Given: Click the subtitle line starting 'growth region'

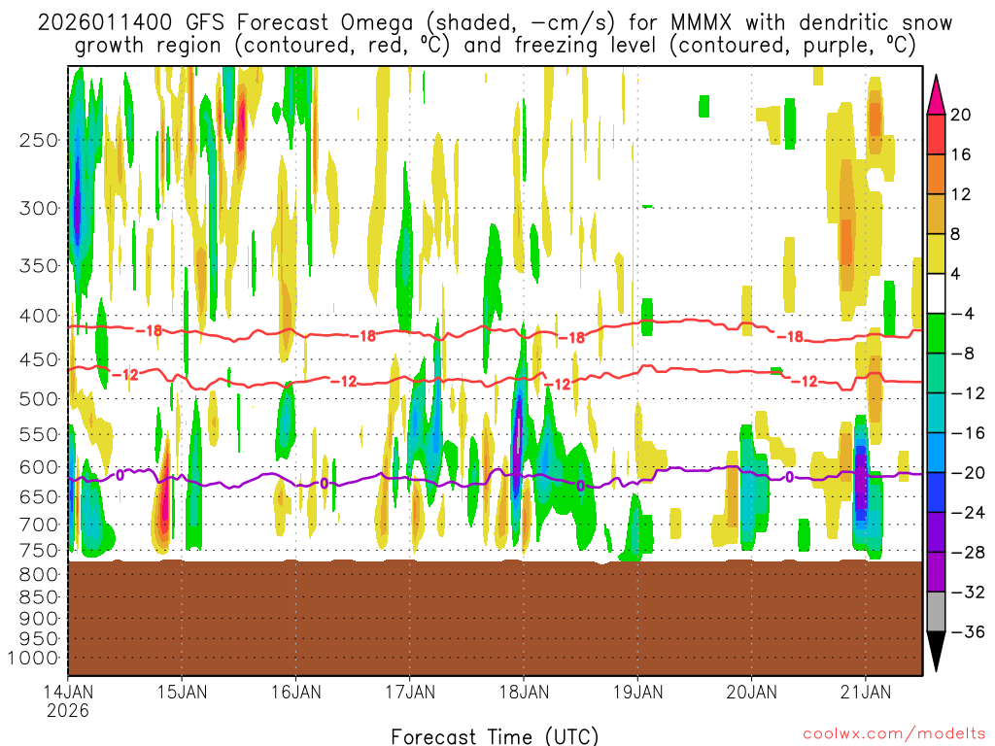Looking at the screenshot, I should pyautogui.click(x=495, y=46).
